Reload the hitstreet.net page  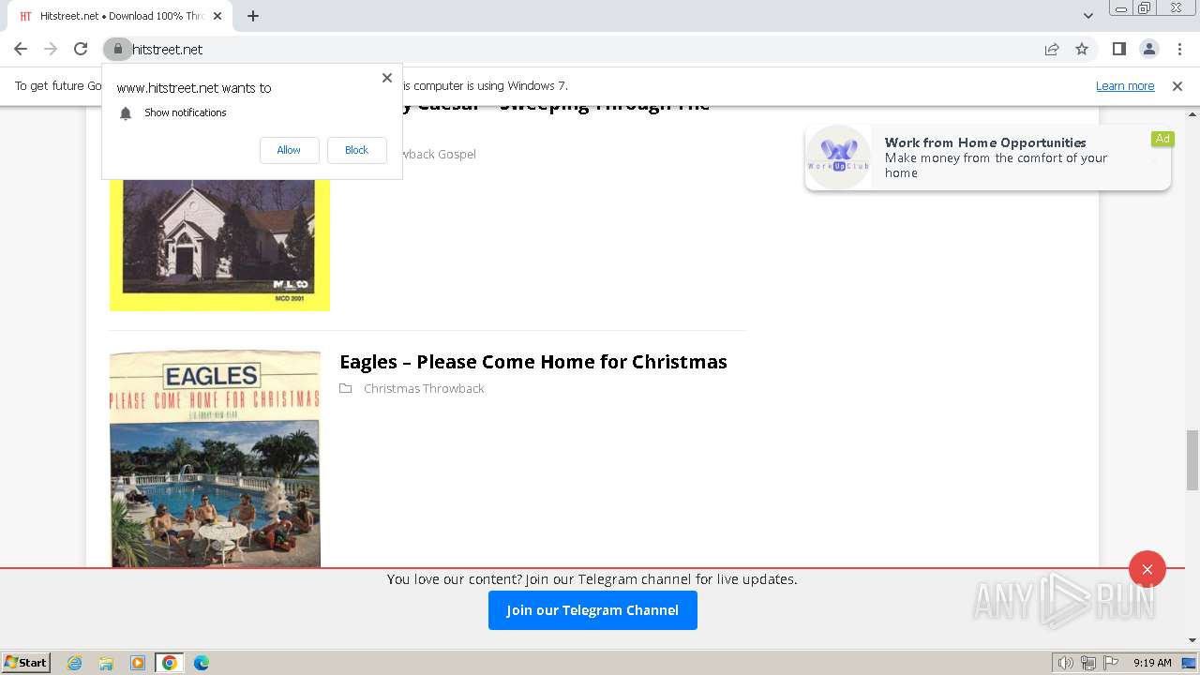coord(81,49)
